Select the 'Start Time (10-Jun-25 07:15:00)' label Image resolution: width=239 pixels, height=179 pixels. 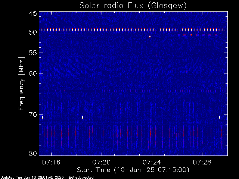pyautogui.click(x=133, y=170)
